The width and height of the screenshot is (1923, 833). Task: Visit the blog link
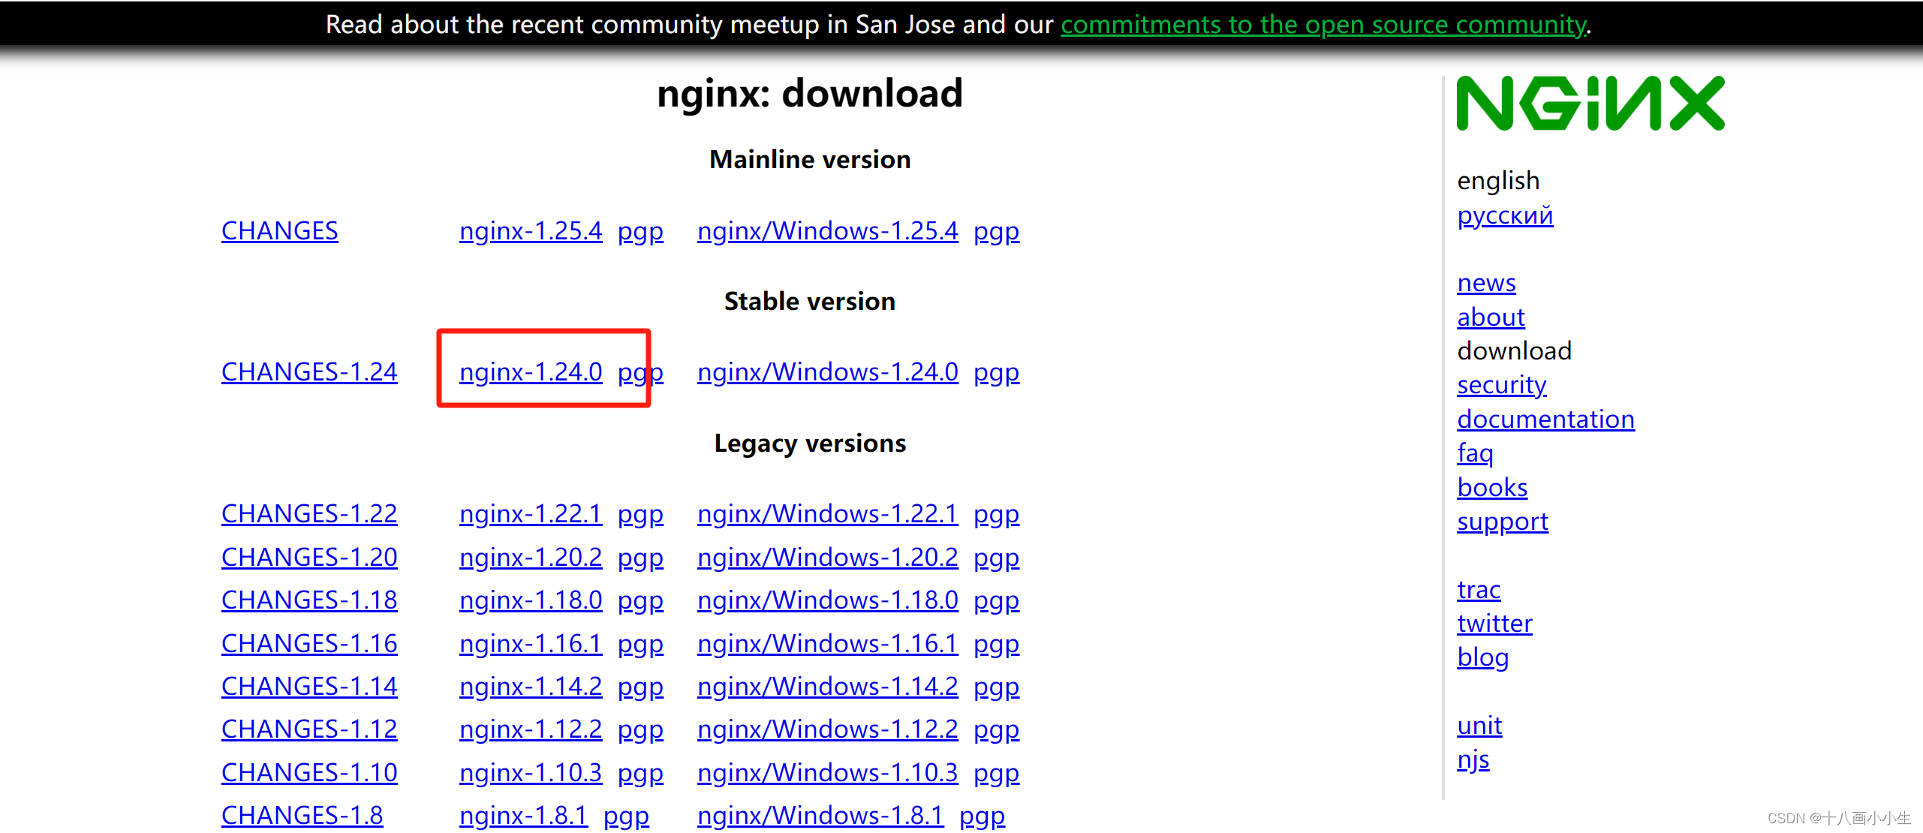[x=1482, y=657]
